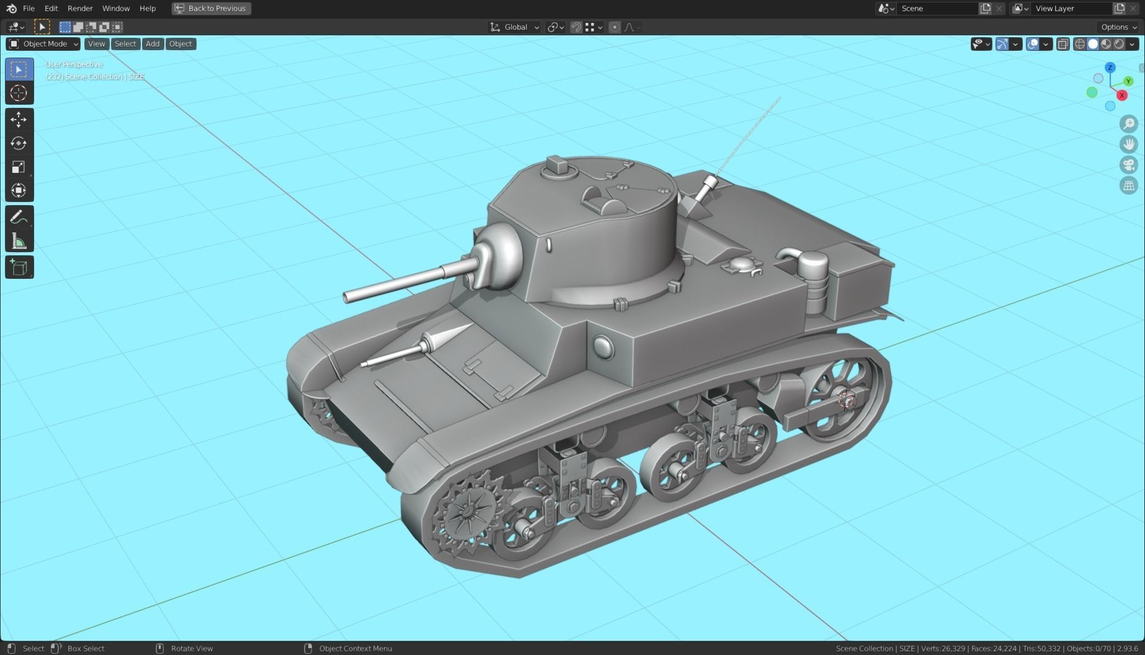Open the Object Mode dropdown
1145x655 pixels.
[x=43, y=44]
